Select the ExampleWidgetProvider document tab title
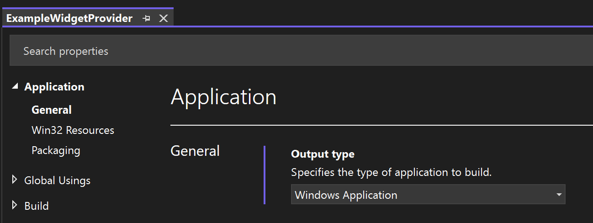The image size is (593, 223). point(69,19)
